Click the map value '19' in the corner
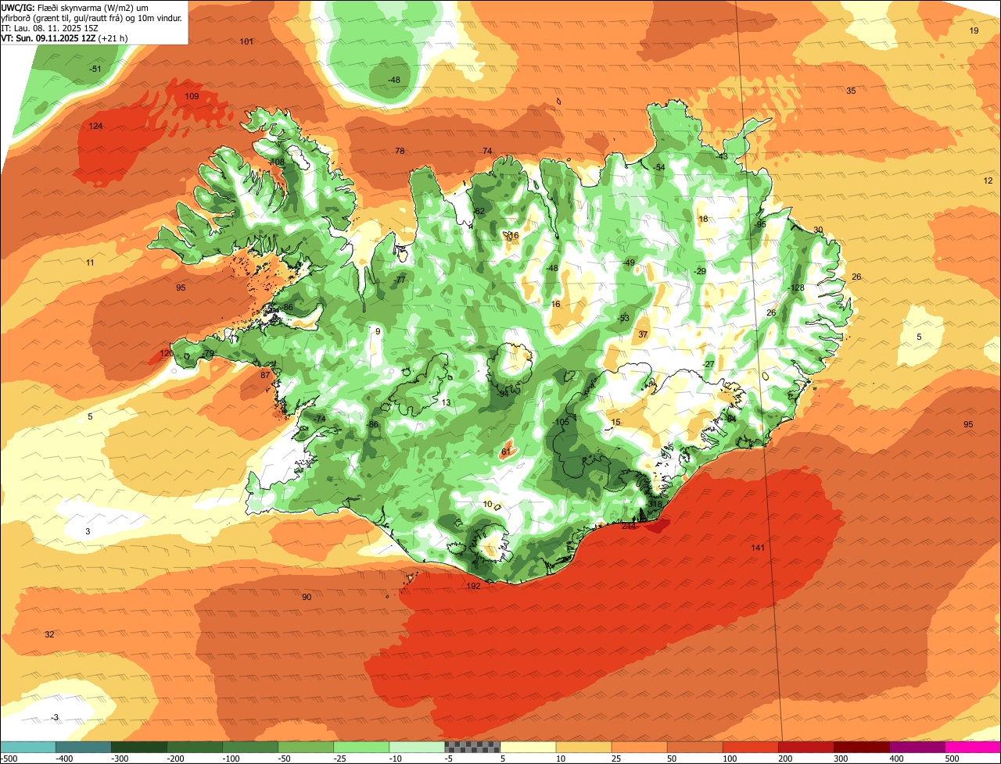Image resolution: width=1001 pixels, height=764 pixels. coord(974,30)
